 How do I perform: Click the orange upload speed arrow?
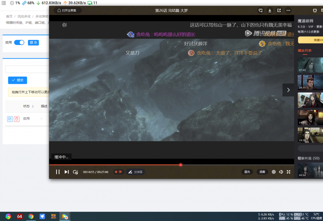point(65,3)
